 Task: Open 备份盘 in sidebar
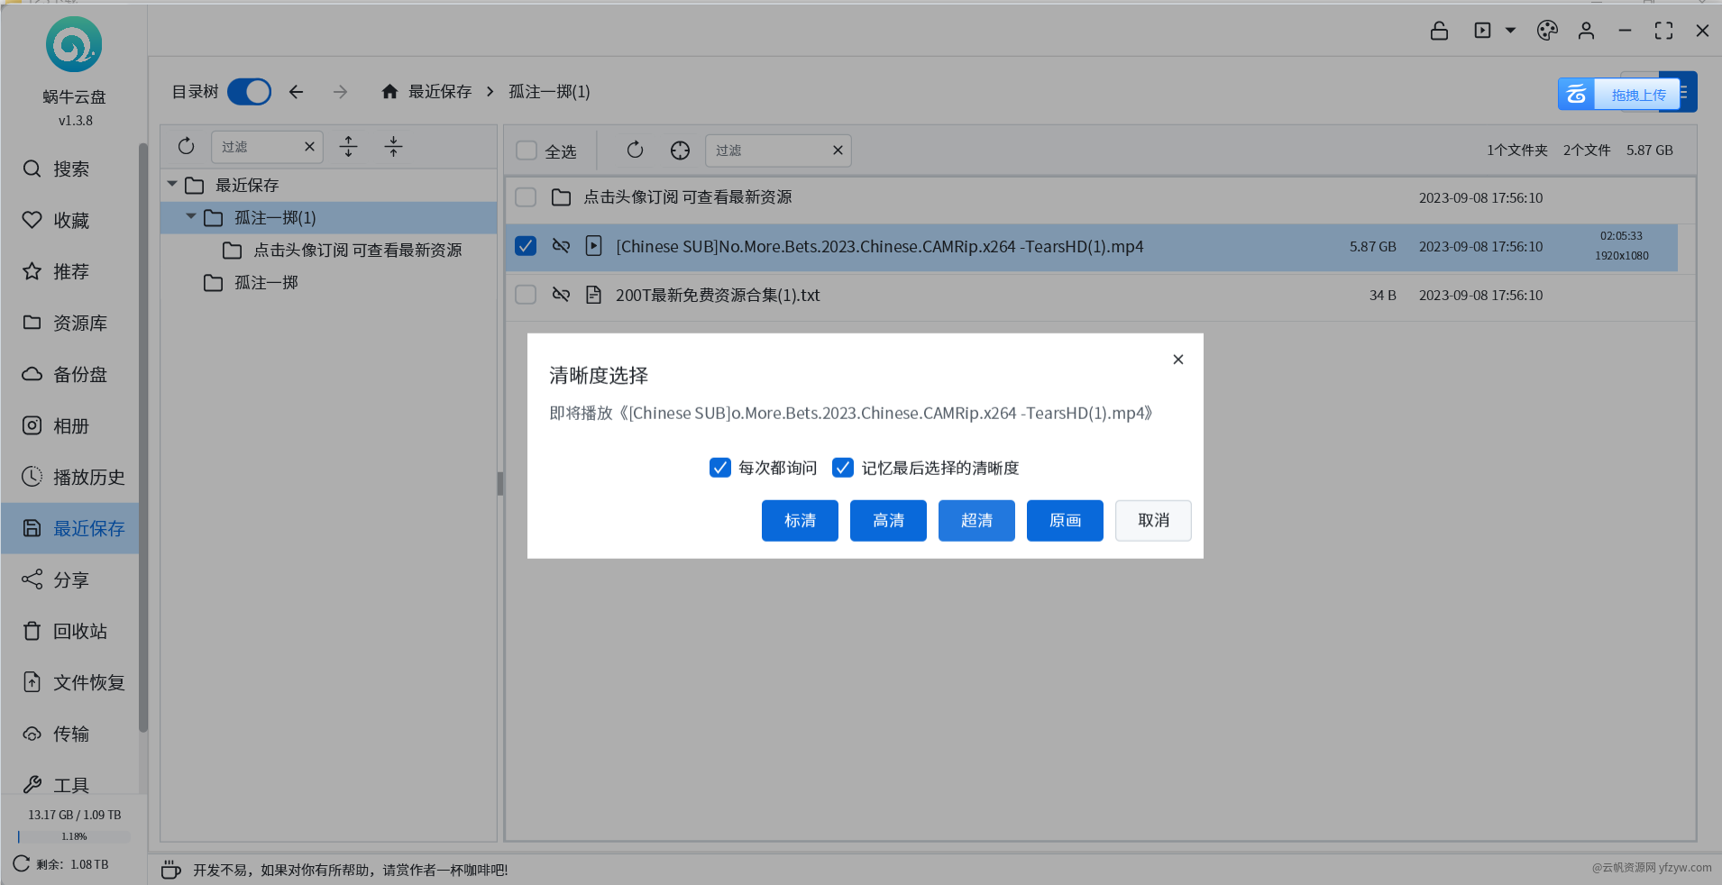tap(70, 374)
